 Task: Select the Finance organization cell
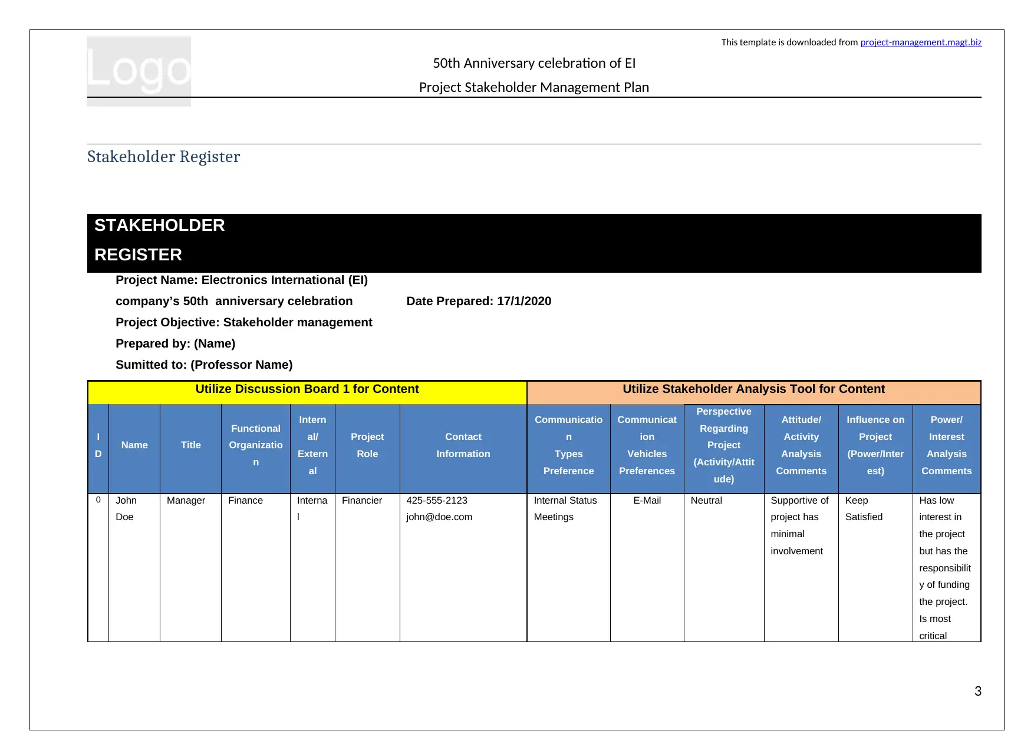click(256, 567)
